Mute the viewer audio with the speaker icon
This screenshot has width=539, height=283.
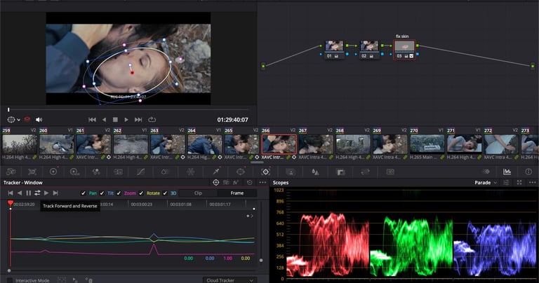(x=39, y=120)
